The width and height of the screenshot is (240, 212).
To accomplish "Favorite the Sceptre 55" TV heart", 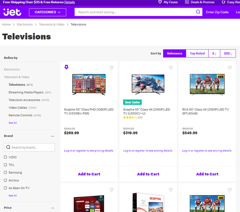I will click(171, 68).
